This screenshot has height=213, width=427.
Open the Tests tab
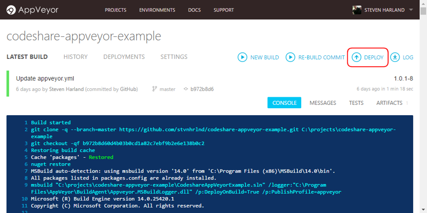point(356,103)
